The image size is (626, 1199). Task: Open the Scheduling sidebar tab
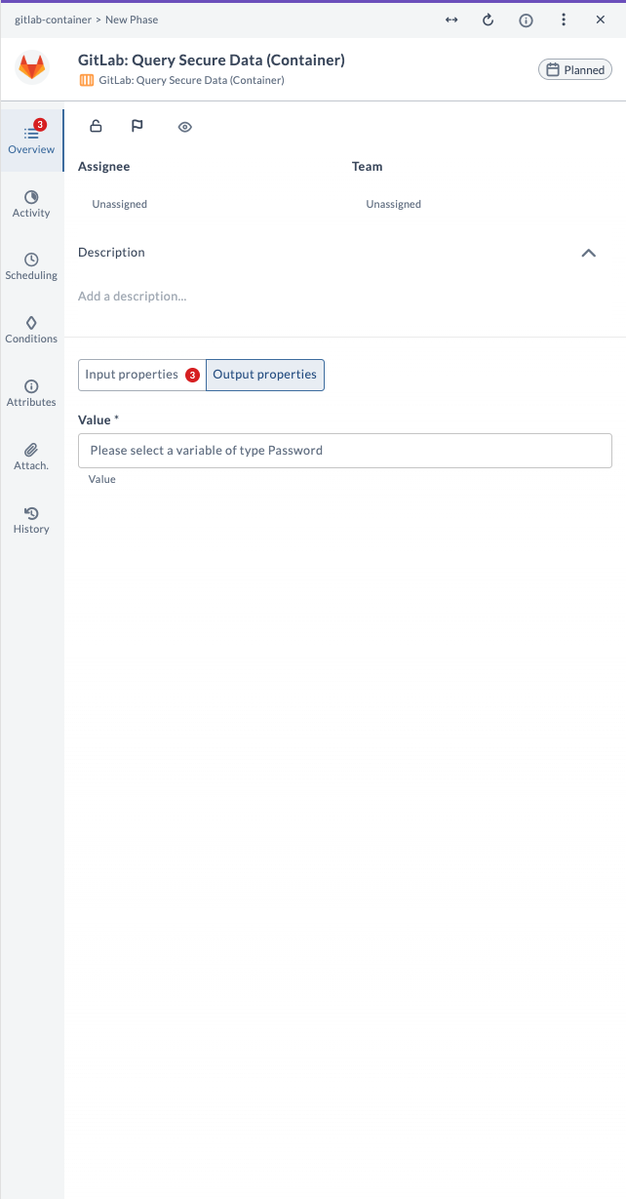tap(31, 266)
